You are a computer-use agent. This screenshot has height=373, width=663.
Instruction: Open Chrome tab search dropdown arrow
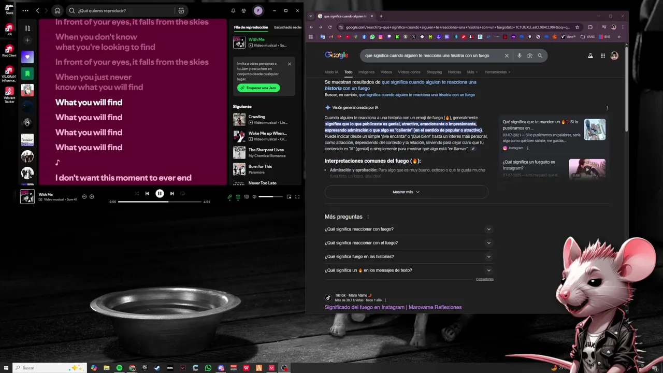[x=311, y=16]
